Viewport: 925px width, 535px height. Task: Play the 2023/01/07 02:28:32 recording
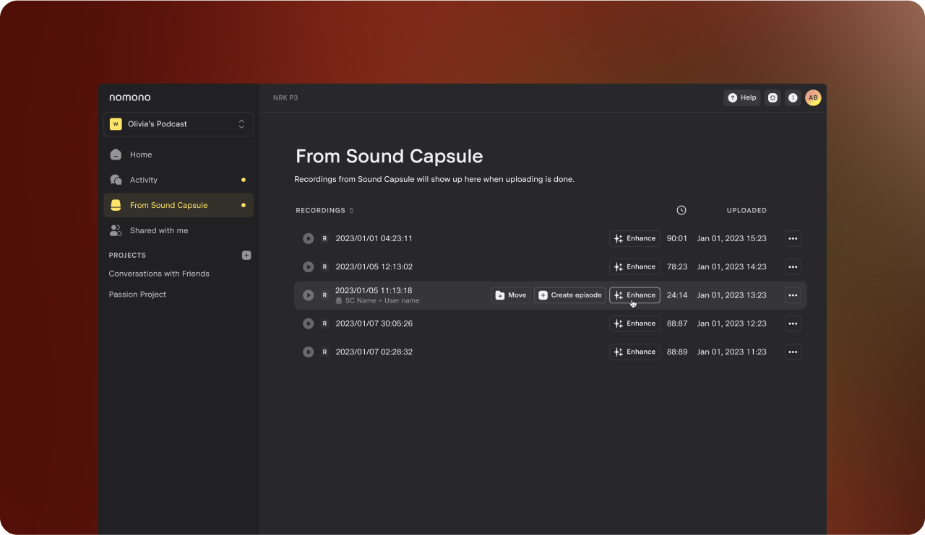[x=308, y=352]
